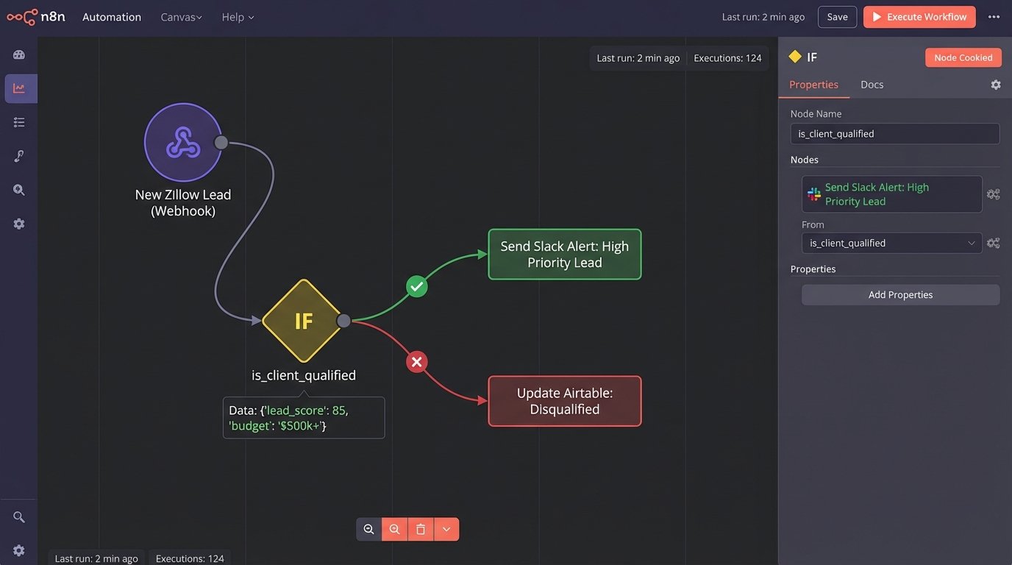Click the Node Name input field
This screenshot has width=1012, height=565.
[894, 134]
